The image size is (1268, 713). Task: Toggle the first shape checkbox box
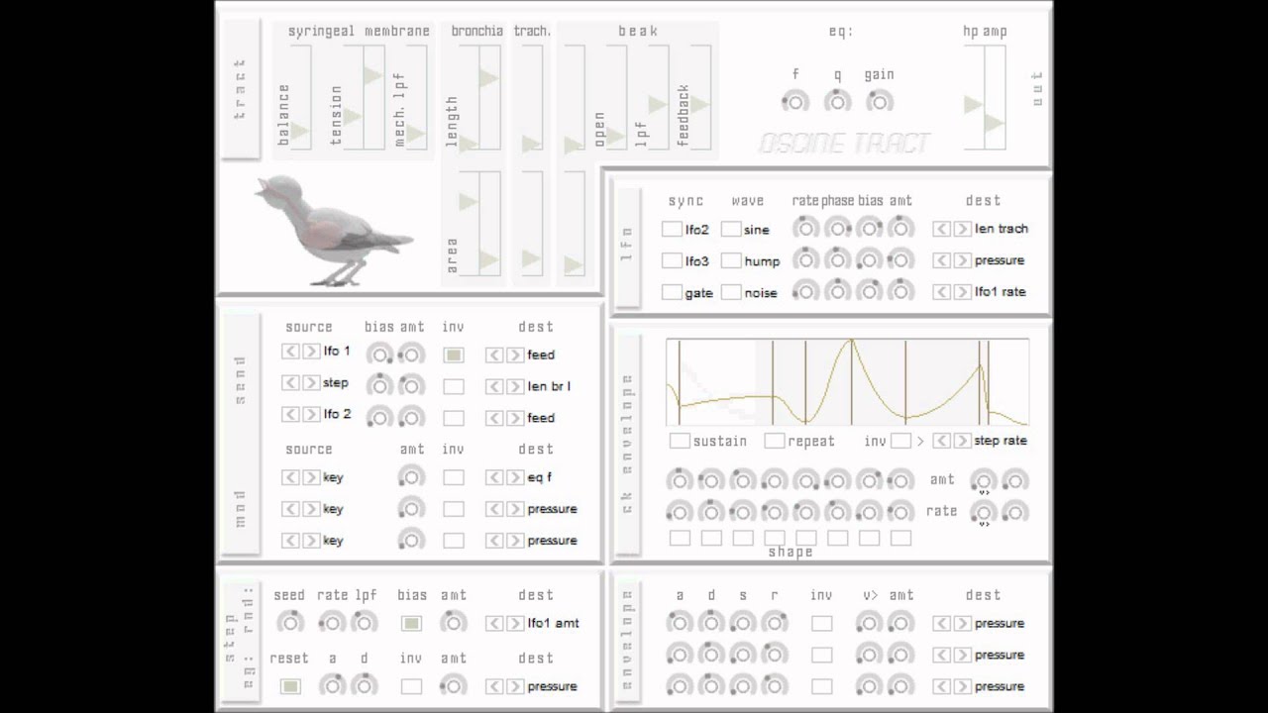pyautogui.click(x=680, y=538)
